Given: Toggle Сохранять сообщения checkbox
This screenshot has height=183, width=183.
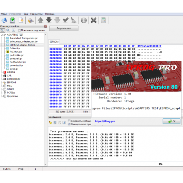Looking at the screenshot, I should [x=69, y=121].
